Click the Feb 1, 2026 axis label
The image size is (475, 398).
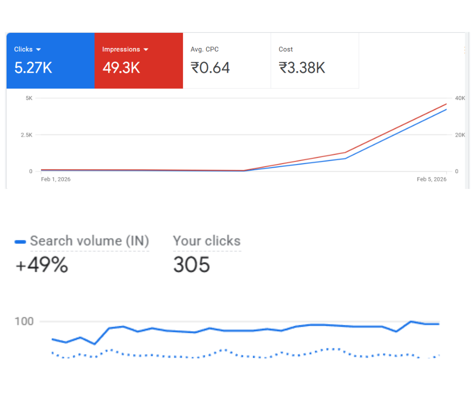click(x=56, y=179)
